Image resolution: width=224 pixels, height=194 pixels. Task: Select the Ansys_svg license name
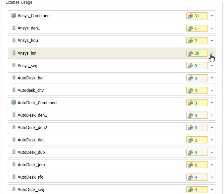click(x=28, y=66)
